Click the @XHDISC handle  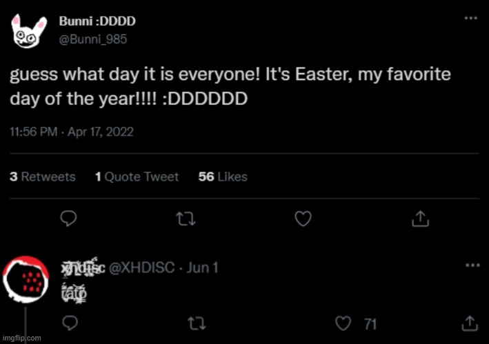pos(141,267)
